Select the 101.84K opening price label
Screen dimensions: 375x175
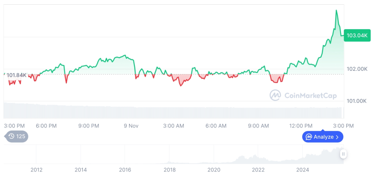17,75
